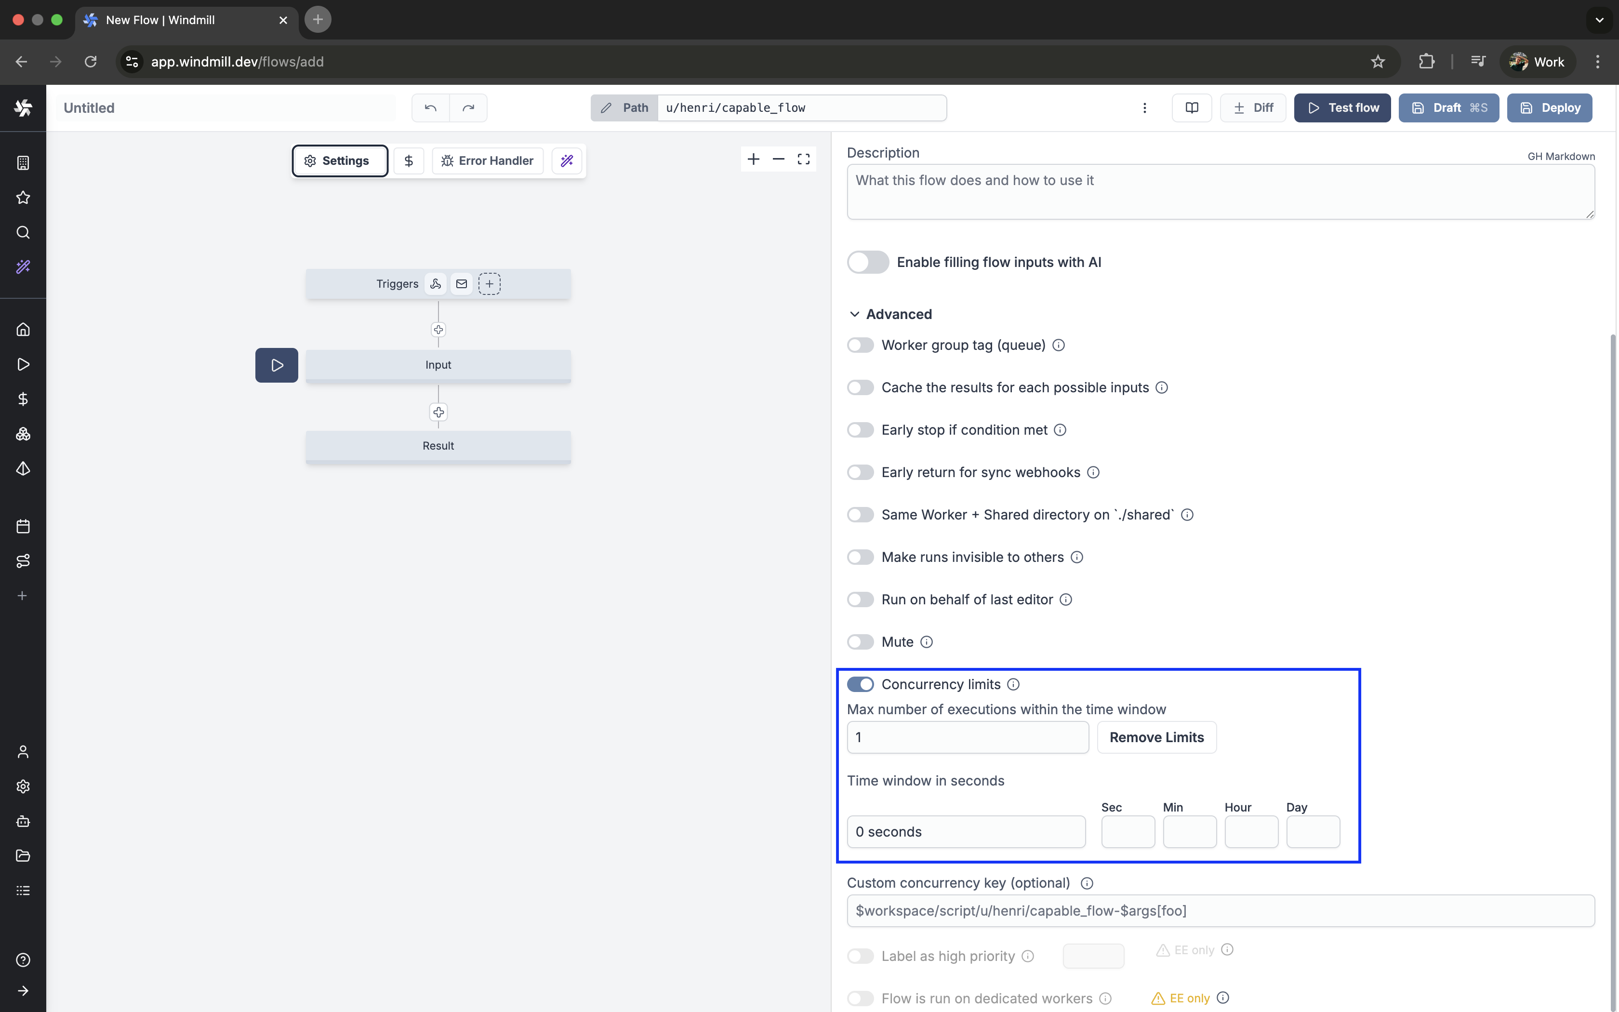Add a new trigger with plus box

[x=490, y=284]
